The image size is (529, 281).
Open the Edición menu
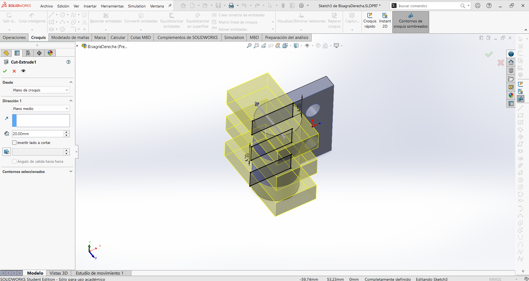(63, 6)
